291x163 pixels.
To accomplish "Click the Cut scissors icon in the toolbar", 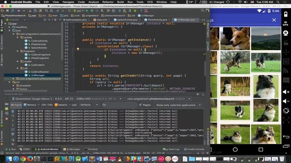I will (30, 11).
